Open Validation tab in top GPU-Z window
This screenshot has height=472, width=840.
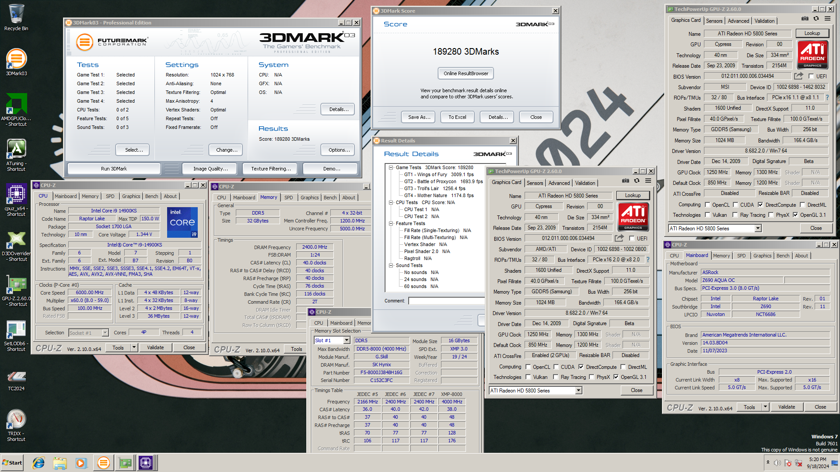click(x=764, y=21)
